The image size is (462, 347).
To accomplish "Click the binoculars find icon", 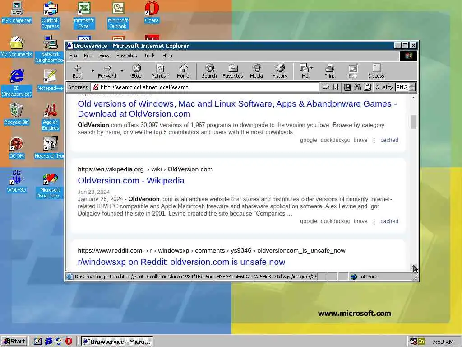I will pyautogui.click(x=357, y=87).
